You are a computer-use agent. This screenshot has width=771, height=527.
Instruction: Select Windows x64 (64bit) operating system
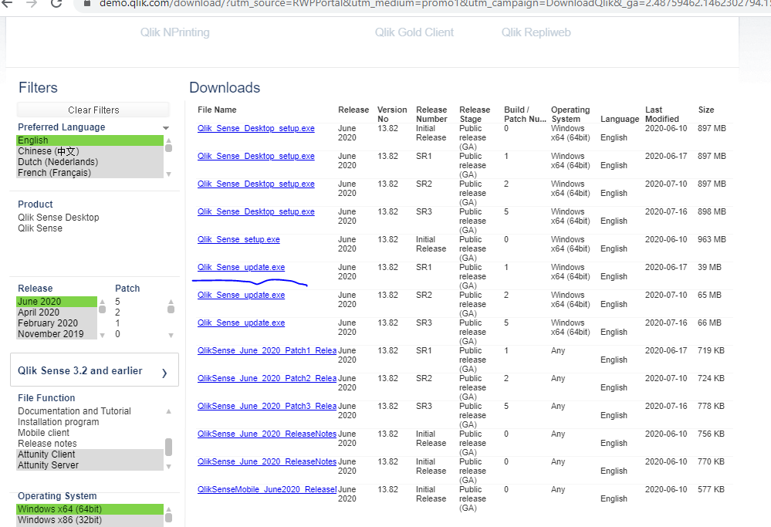(90, 509)
